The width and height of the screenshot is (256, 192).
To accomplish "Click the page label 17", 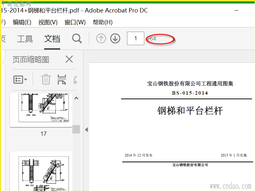I will pyautogui.click(x=44, y=134).
